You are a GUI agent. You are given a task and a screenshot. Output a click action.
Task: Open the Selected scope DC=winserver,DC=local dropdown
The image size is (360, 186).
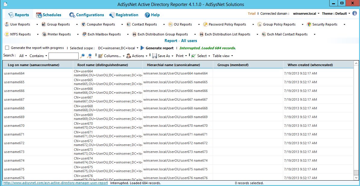point(118,48)
